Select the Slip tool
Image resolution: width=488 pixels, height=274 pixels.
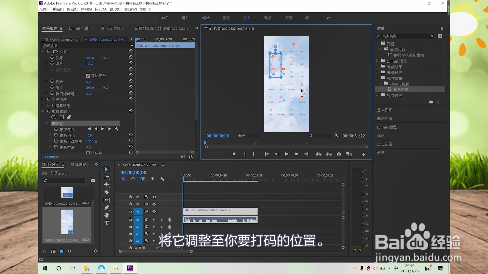pyautogui.click(x=106, y=200)
